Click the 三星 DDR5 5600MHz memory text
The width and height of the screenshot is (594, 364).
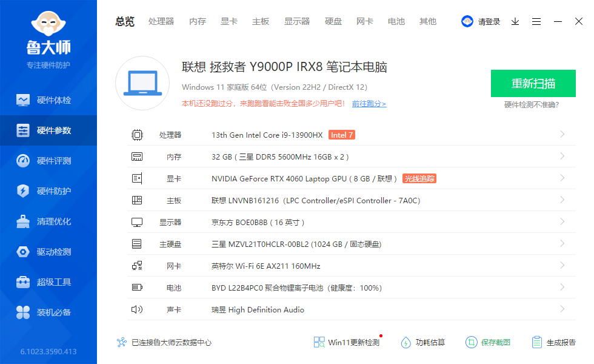[x=280, y=157]
